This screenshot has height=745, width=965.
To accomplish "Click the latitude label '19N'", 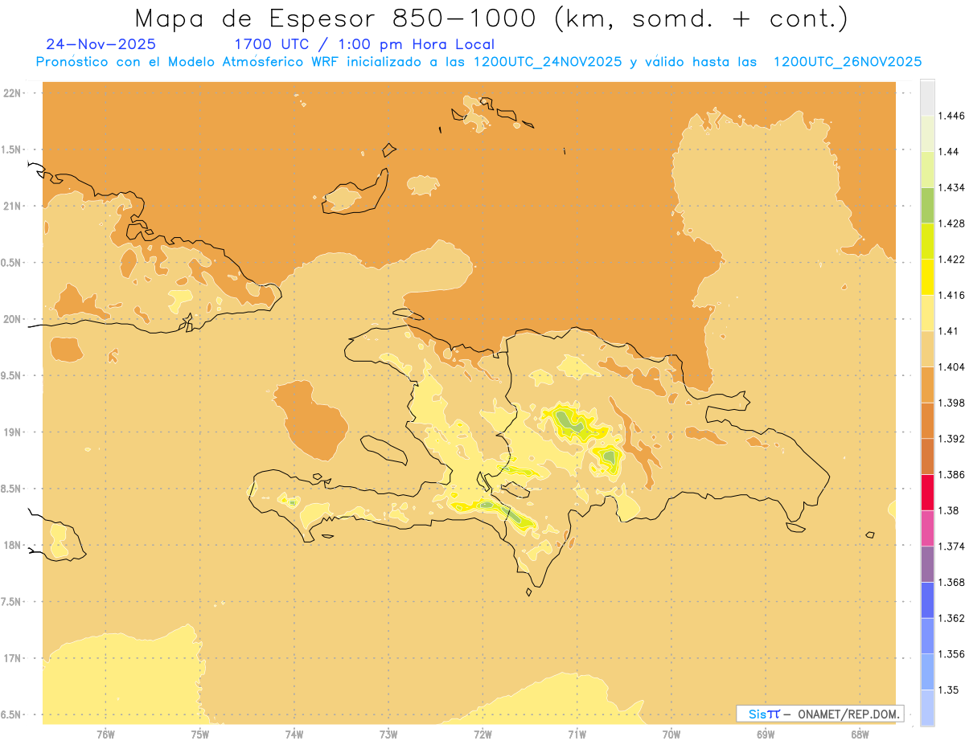I will pyautogui.click(x=13, y=432).
